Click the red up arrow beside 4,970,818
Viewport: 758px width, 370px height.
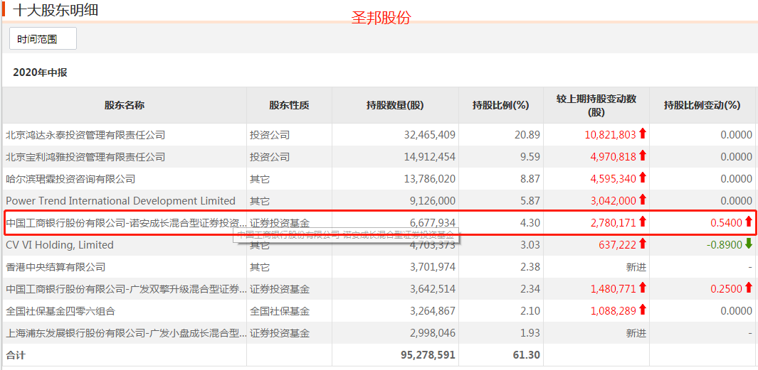coord(643,156)
